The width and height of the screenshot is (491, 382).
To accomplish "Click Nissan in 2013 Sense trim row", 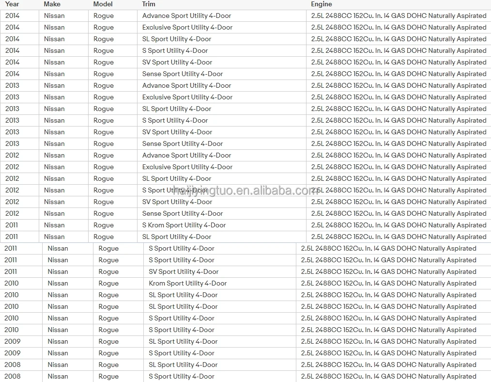I will click(x=54, y=143).
